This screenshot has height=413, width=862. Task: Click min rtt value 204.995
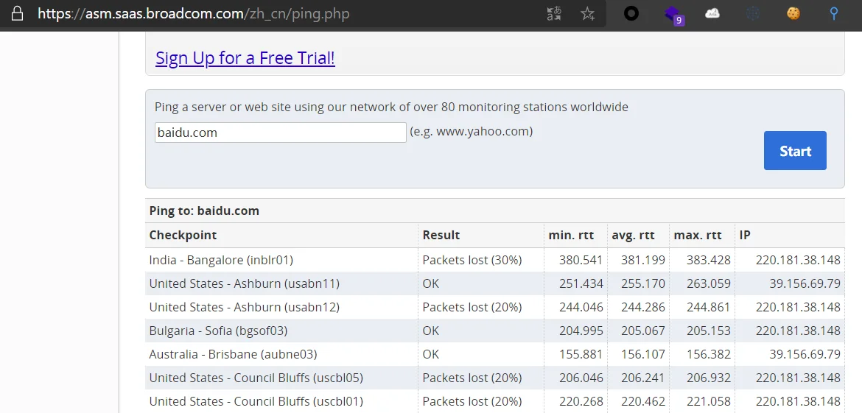(x=581, y=331)
